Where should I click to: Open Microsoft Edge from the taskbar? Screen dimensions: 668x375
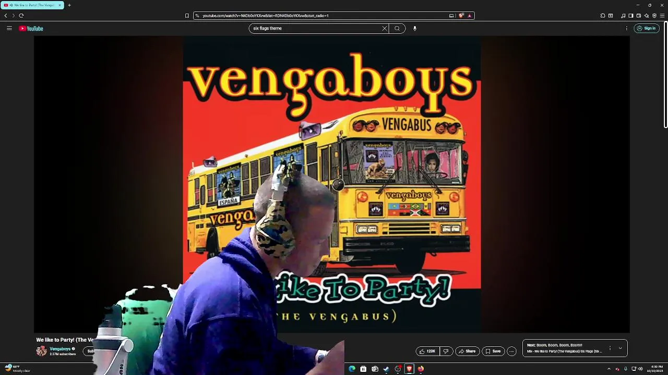click(x=352, y=369)
